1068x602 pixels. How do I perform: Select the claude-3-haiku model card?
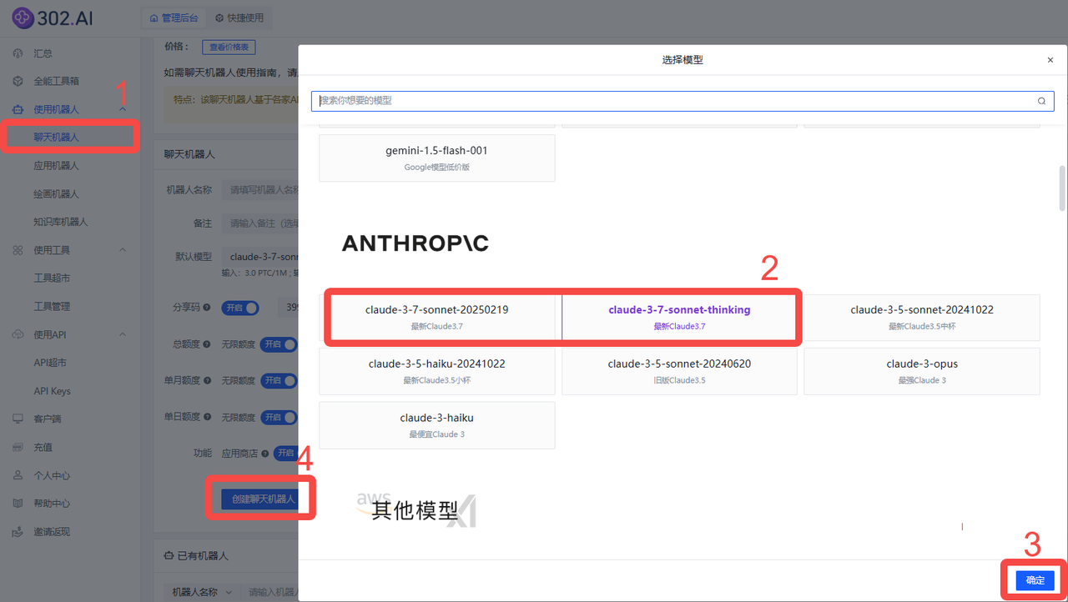click(437, 425)
